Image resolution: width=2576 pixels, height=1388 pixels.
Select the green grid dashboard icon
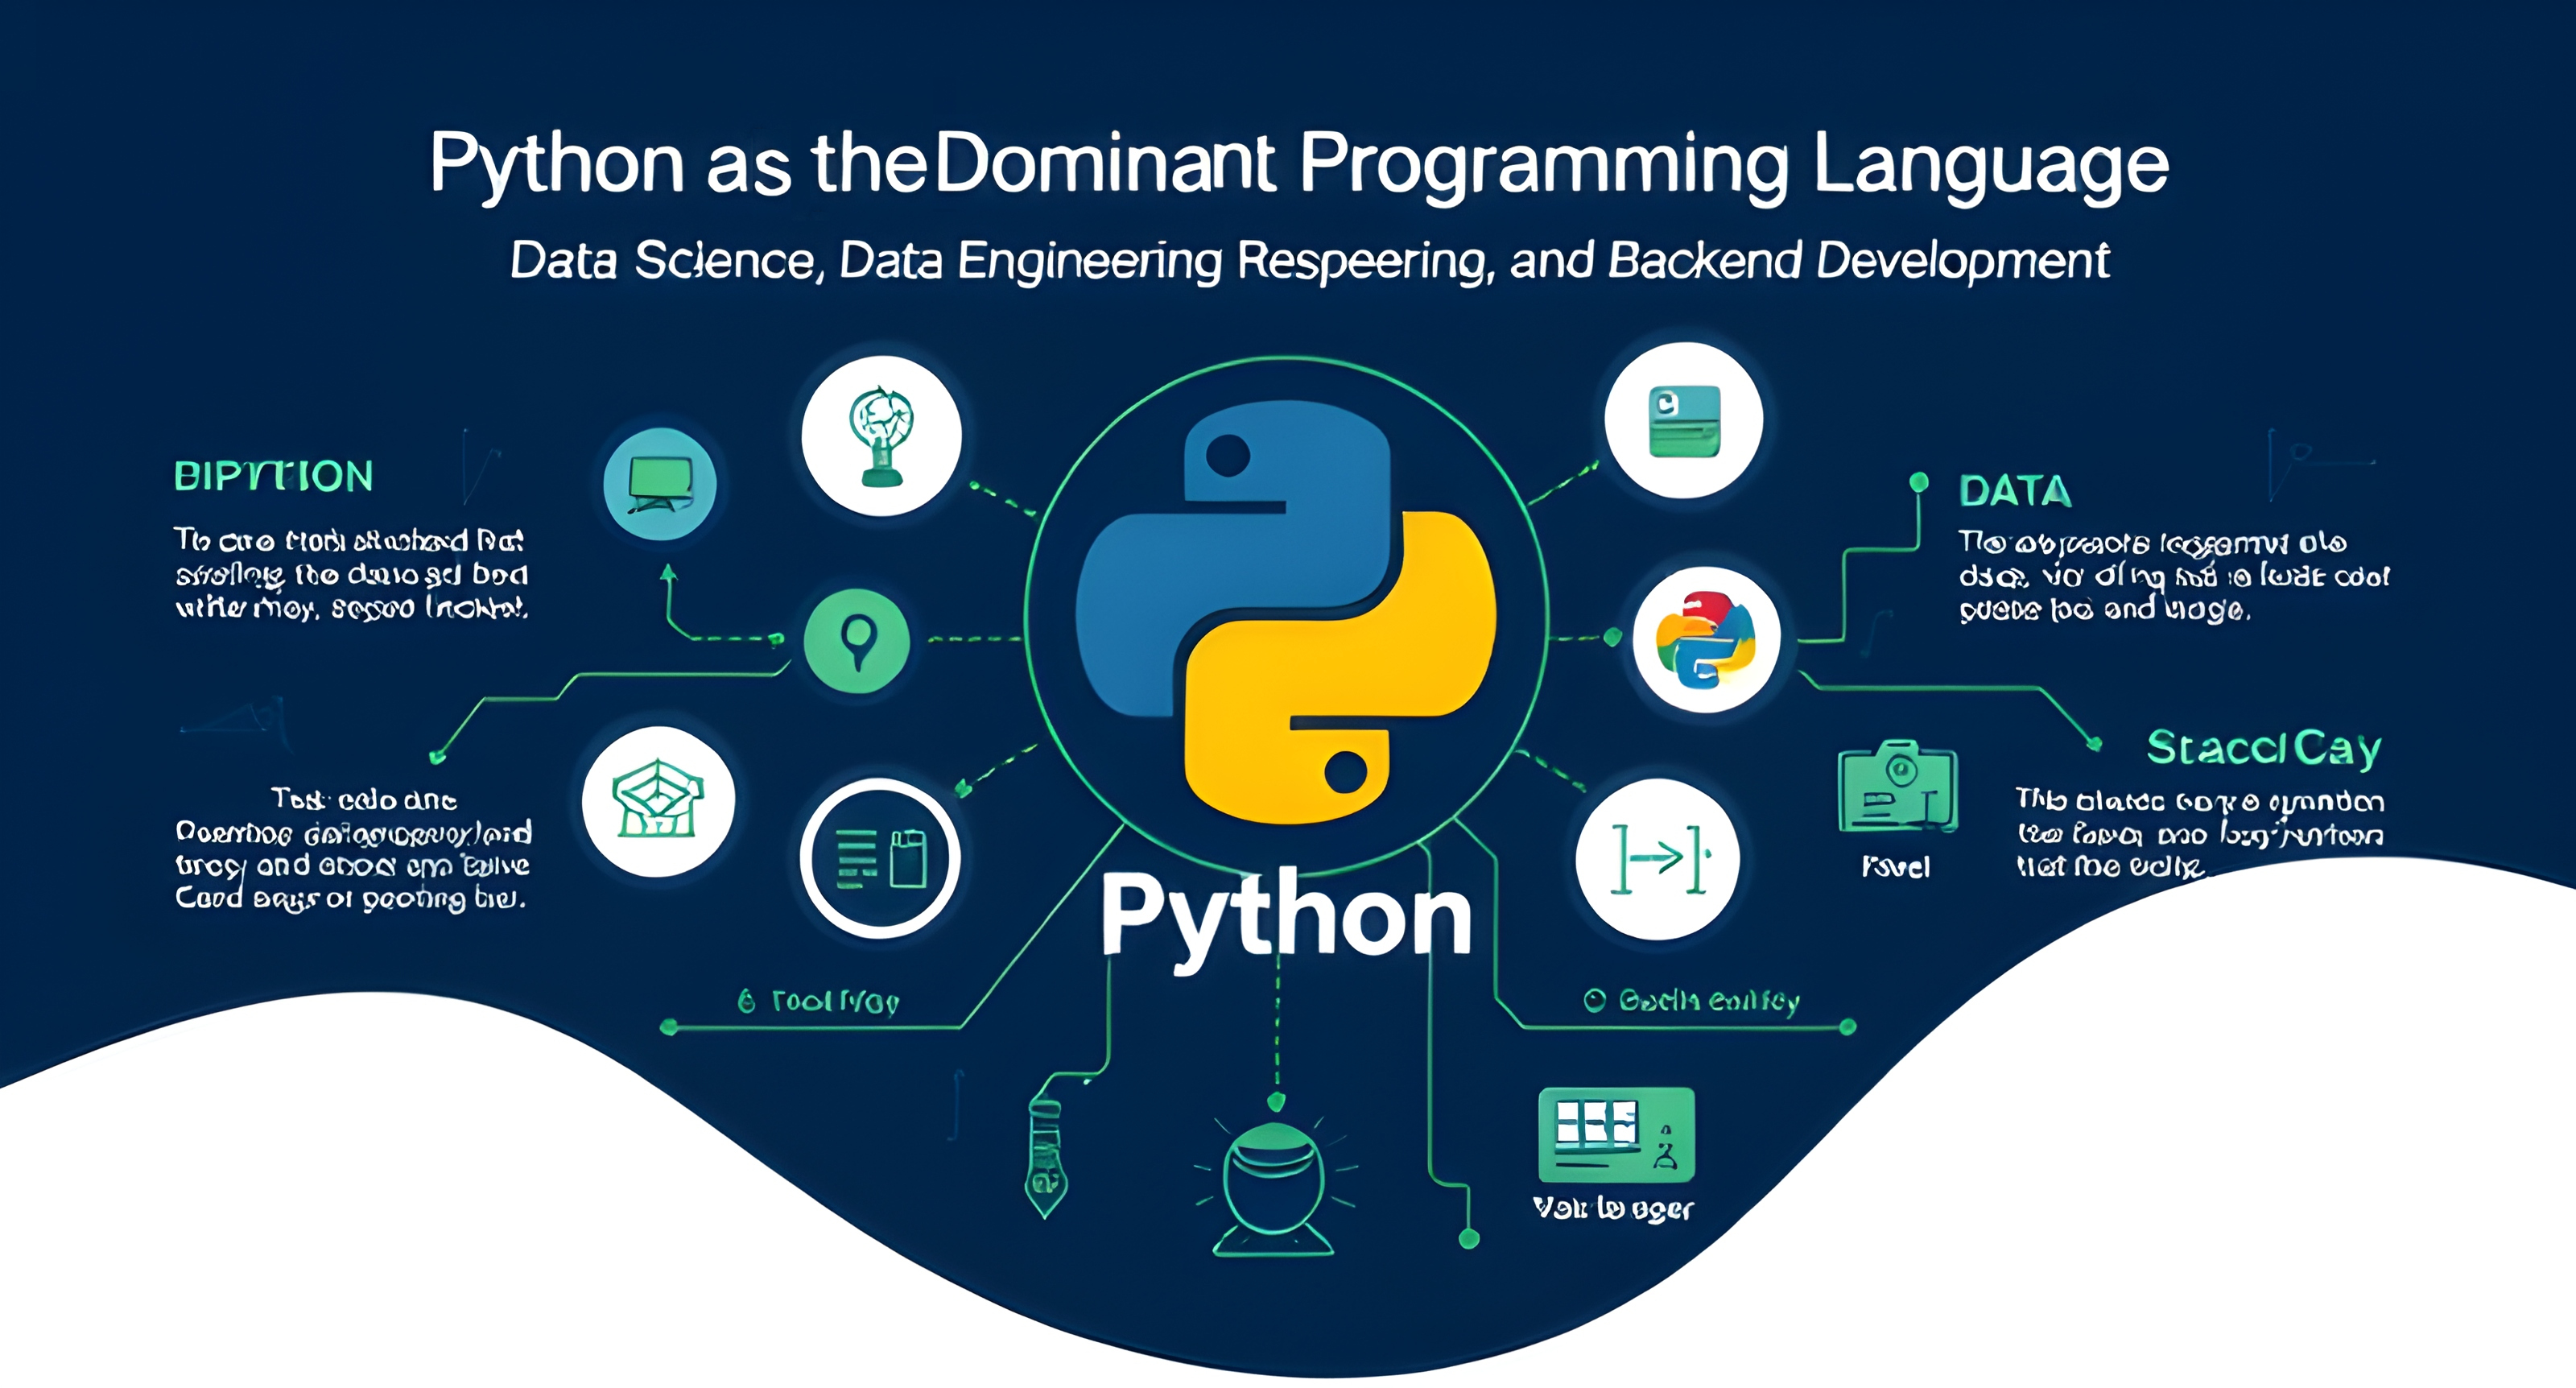[1616, 1135]
